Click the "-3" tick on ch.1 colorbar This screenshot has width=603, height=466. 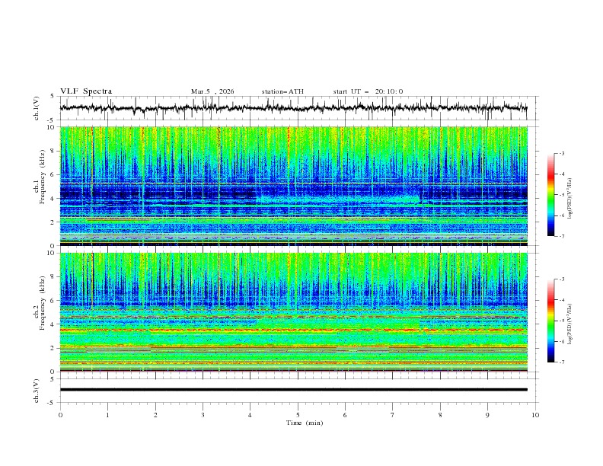[x=561, y=153]
